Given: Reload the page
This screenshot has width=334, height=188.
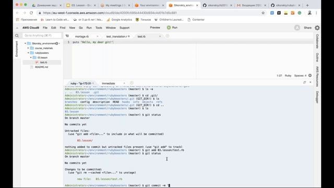Looking at the screenshot, I should 31,13.
